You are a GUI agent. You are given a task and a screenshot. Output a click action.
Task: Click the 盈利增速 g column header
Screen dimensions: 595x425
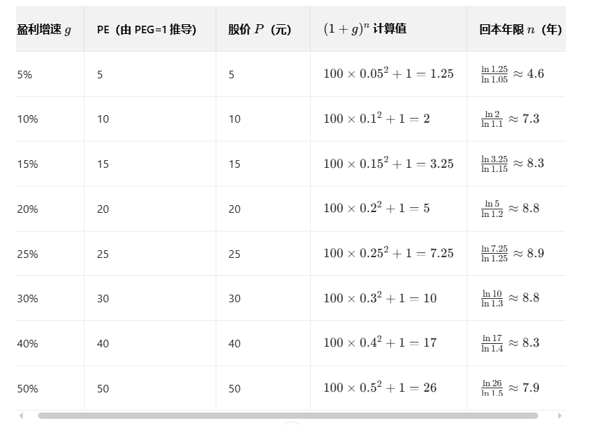44,30
